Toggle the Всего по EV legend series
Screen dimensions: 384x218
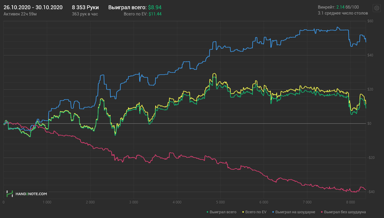[x=254, y=212]
